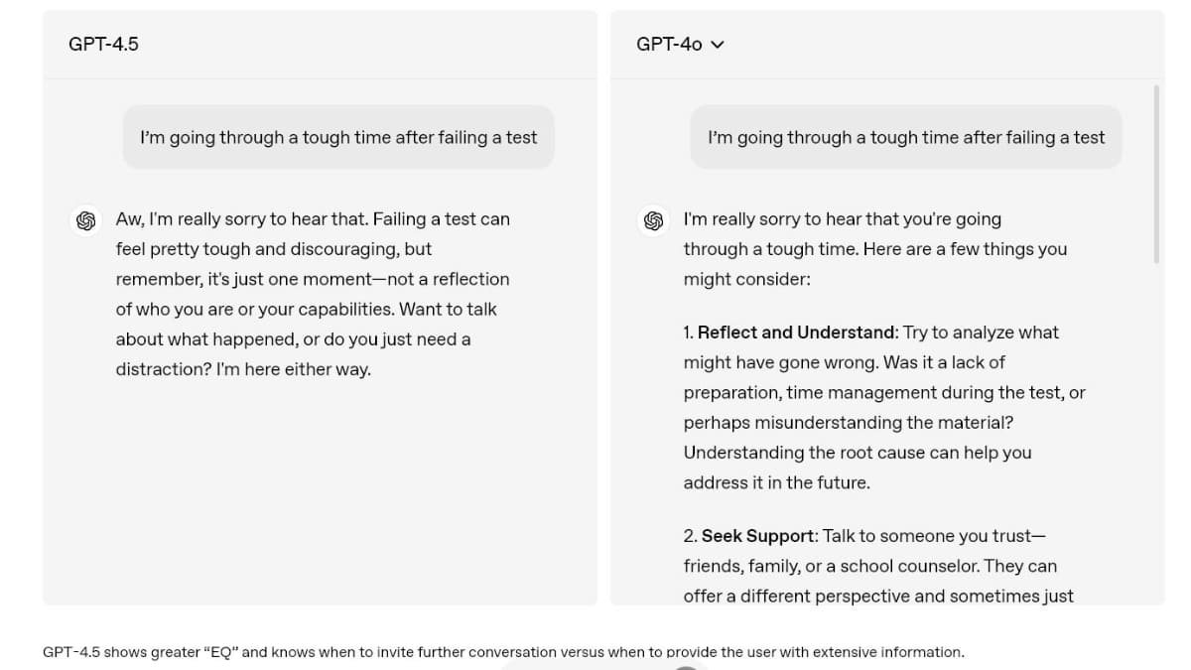Screen dimensions: 1191x670
Task: Click the circular icon at the bottom center
Action: click(x=686, y=666)
